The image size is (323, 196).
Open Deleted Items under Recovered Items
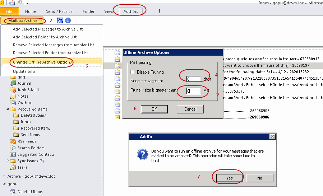tap(33, 115)
